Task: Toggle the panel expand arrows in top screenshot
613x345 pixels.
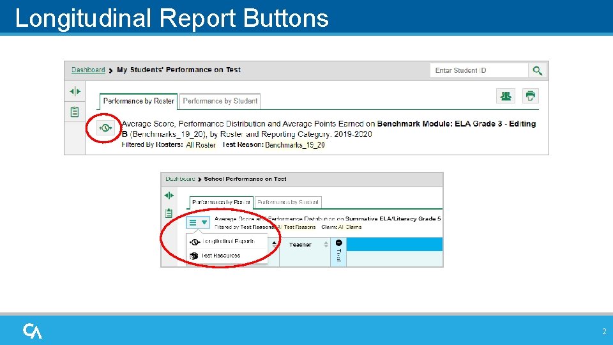Action: (75, 91)
